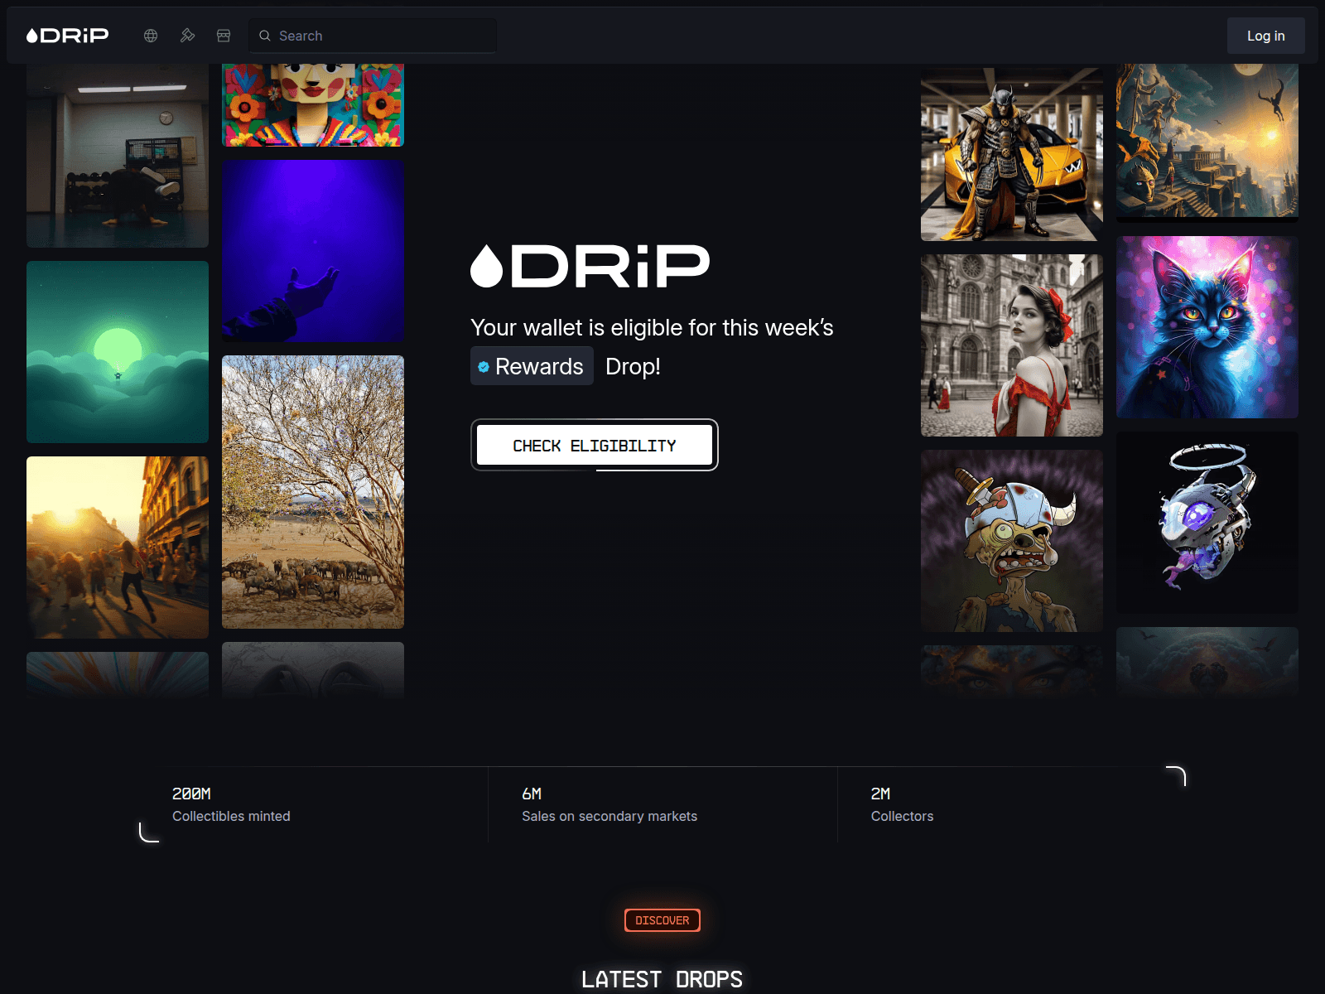Open the fantasy golden city thumbnail

pos(1207,142)
